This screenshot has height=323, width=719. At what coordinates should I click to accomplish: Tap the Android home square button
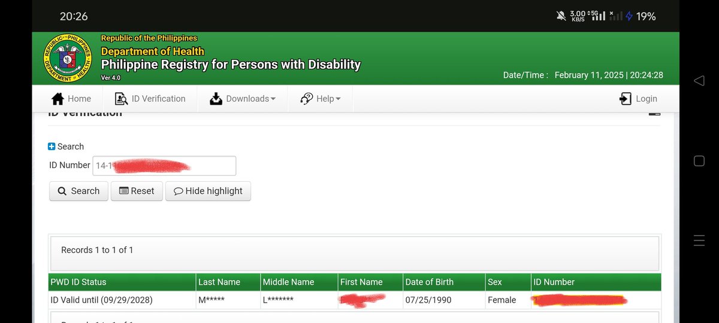[x=699, y=161]
